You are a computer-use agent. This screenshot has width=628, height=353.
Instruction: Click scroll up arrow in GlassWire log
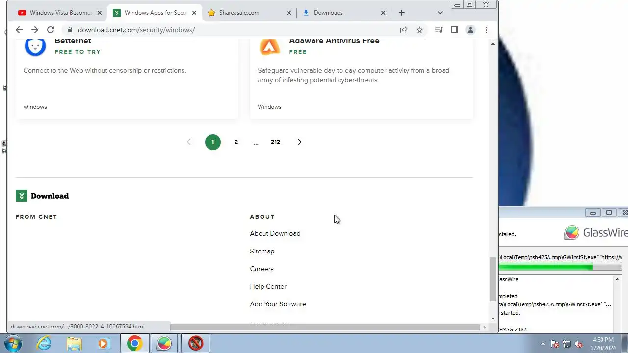pyautogui.click(x=617, y=279)
